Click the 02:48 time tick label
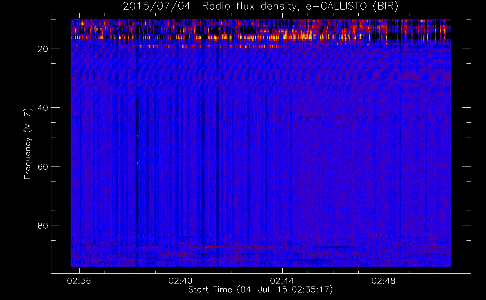Screen dimensions: 486x300 tap(384, 281)
